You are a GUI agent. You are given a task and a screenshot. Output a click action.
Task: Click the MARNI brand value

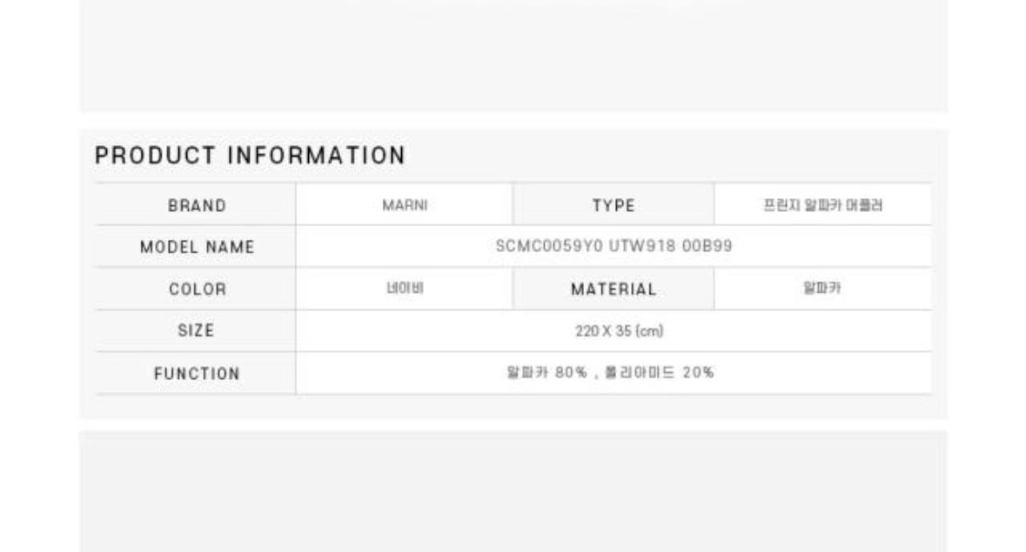pos(405,205)
